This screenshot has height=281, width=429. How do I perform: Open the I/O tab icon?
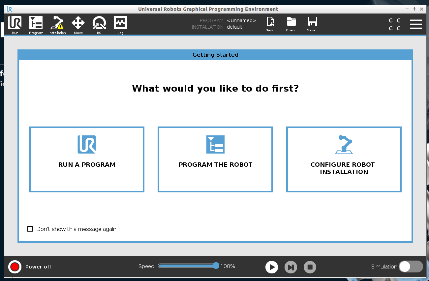pyautogui.click(x=99, y=25)
